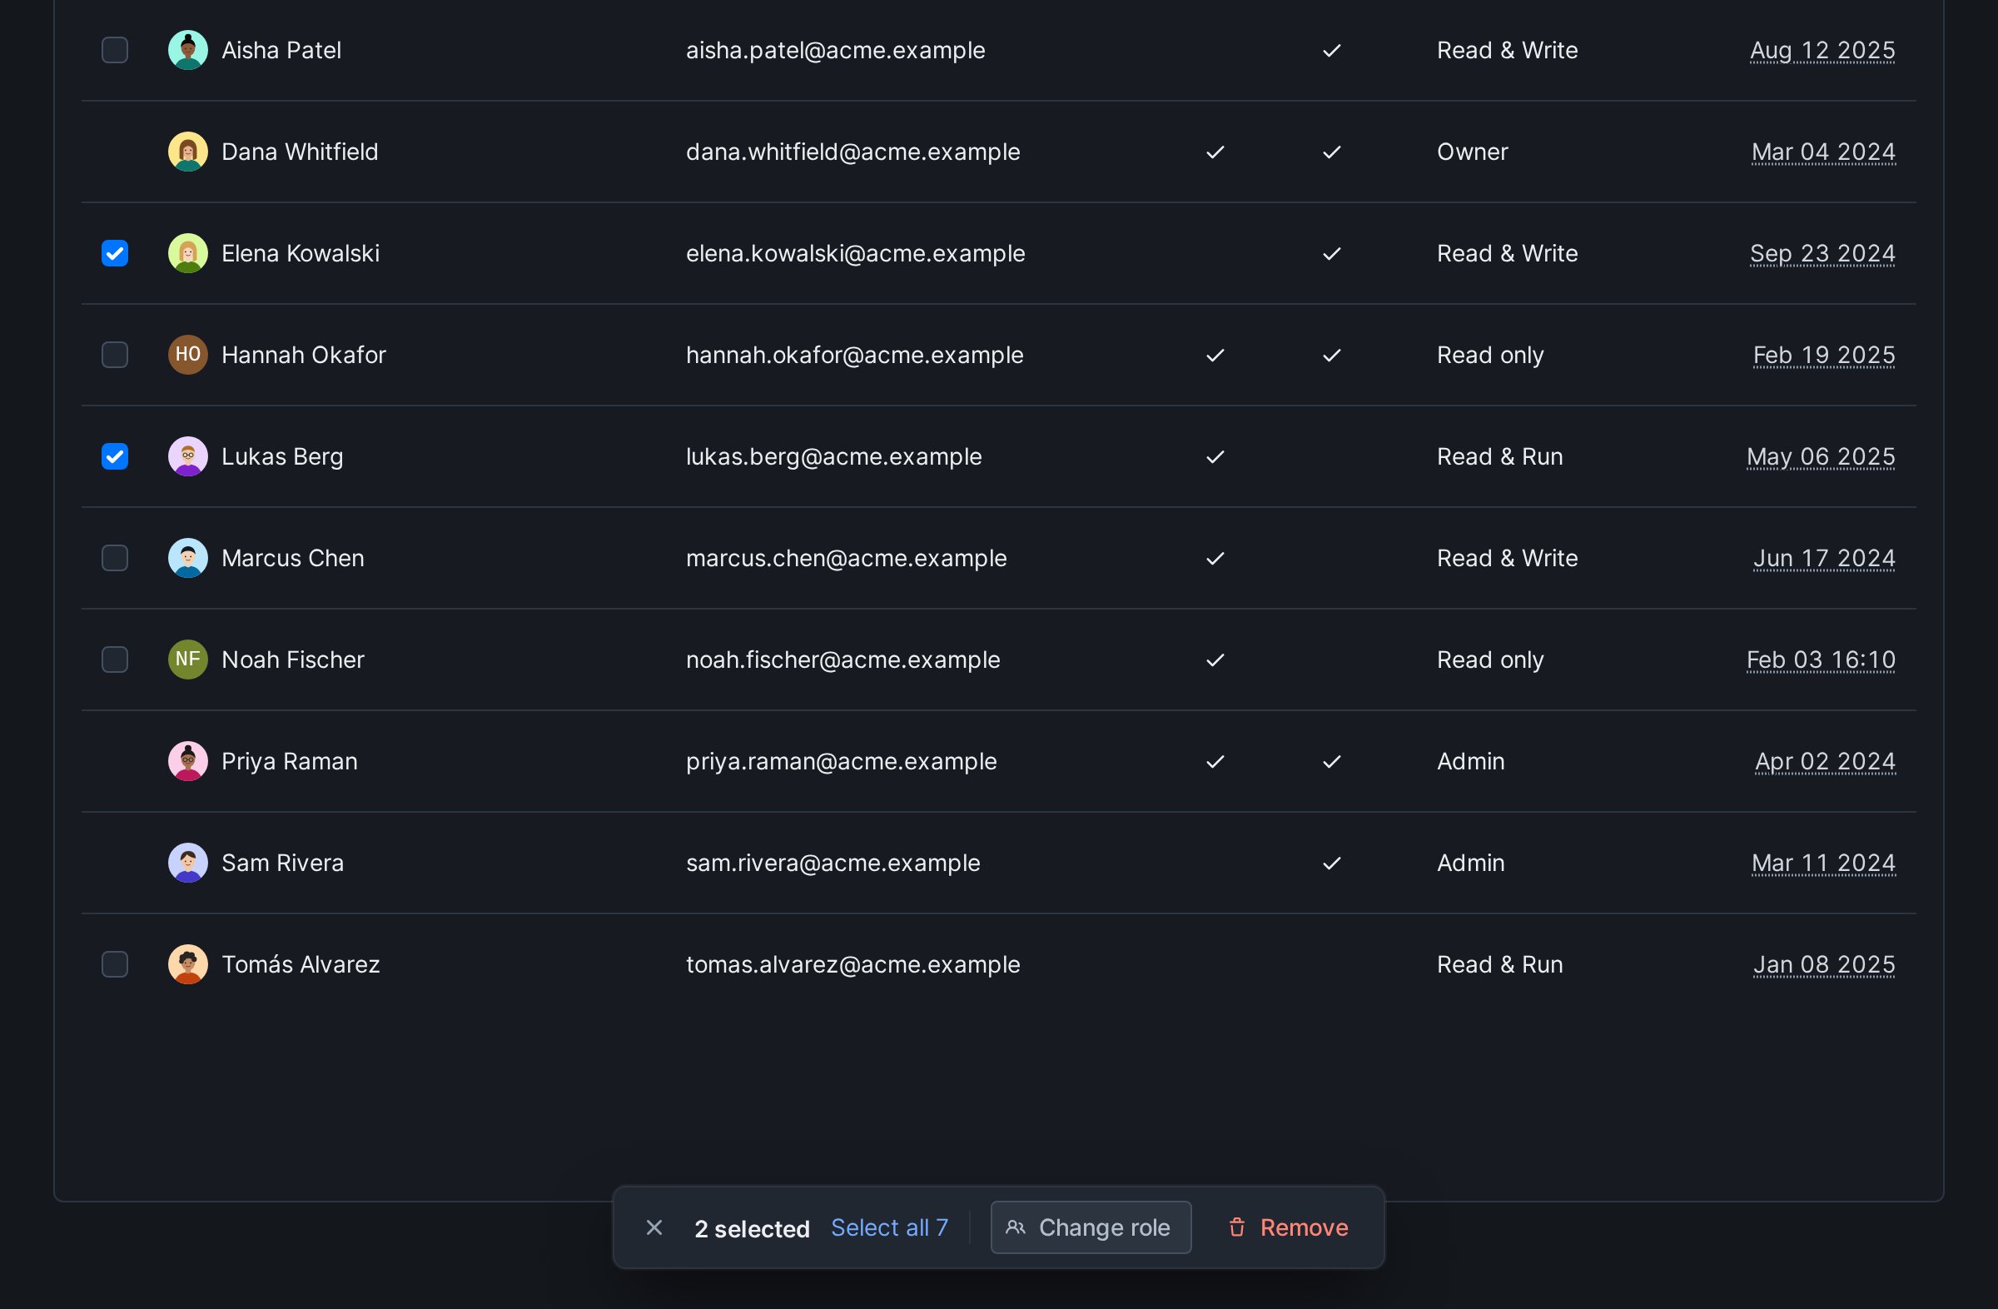Click the HO initials avatar
This screenshot has height=1309, width=1998.
tap(188, 356)
